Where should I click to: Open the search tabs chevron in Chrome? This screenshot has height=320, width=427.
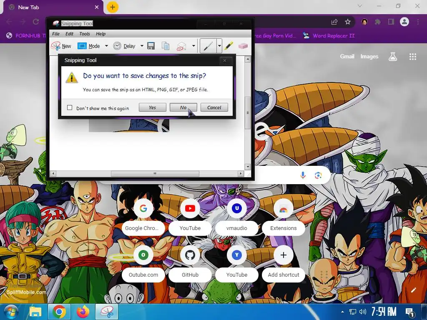(360, 6)
